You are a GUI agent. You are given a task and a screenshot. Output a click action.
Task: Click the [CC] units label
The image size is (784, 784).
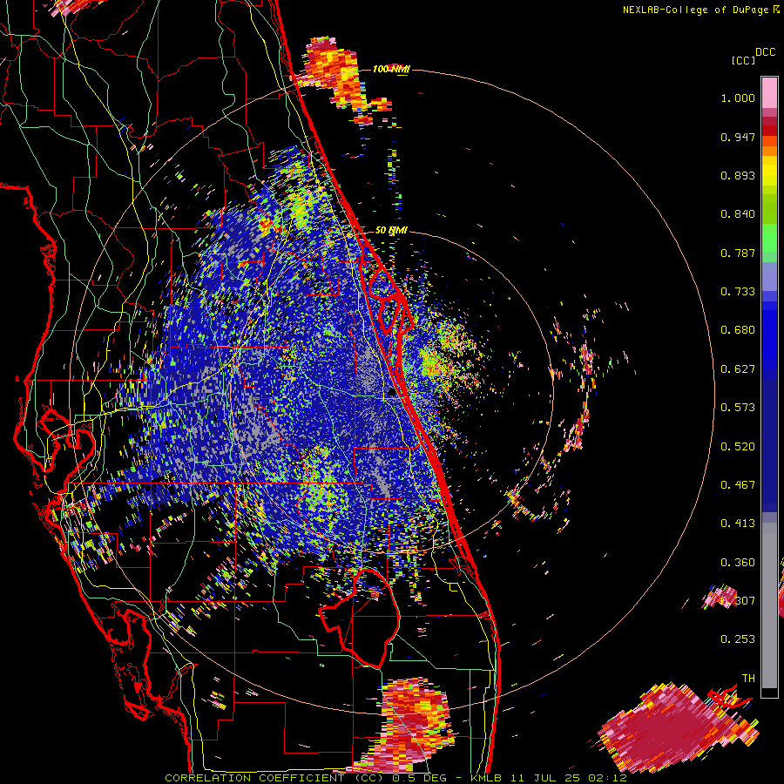743,60
